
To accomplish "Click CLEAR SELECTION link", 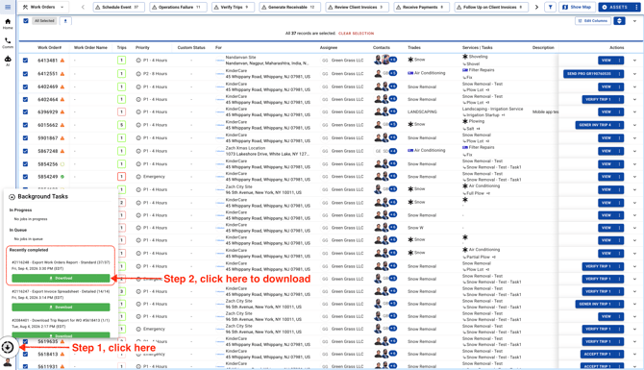I will pyautogui.click(x=356, y=34).
